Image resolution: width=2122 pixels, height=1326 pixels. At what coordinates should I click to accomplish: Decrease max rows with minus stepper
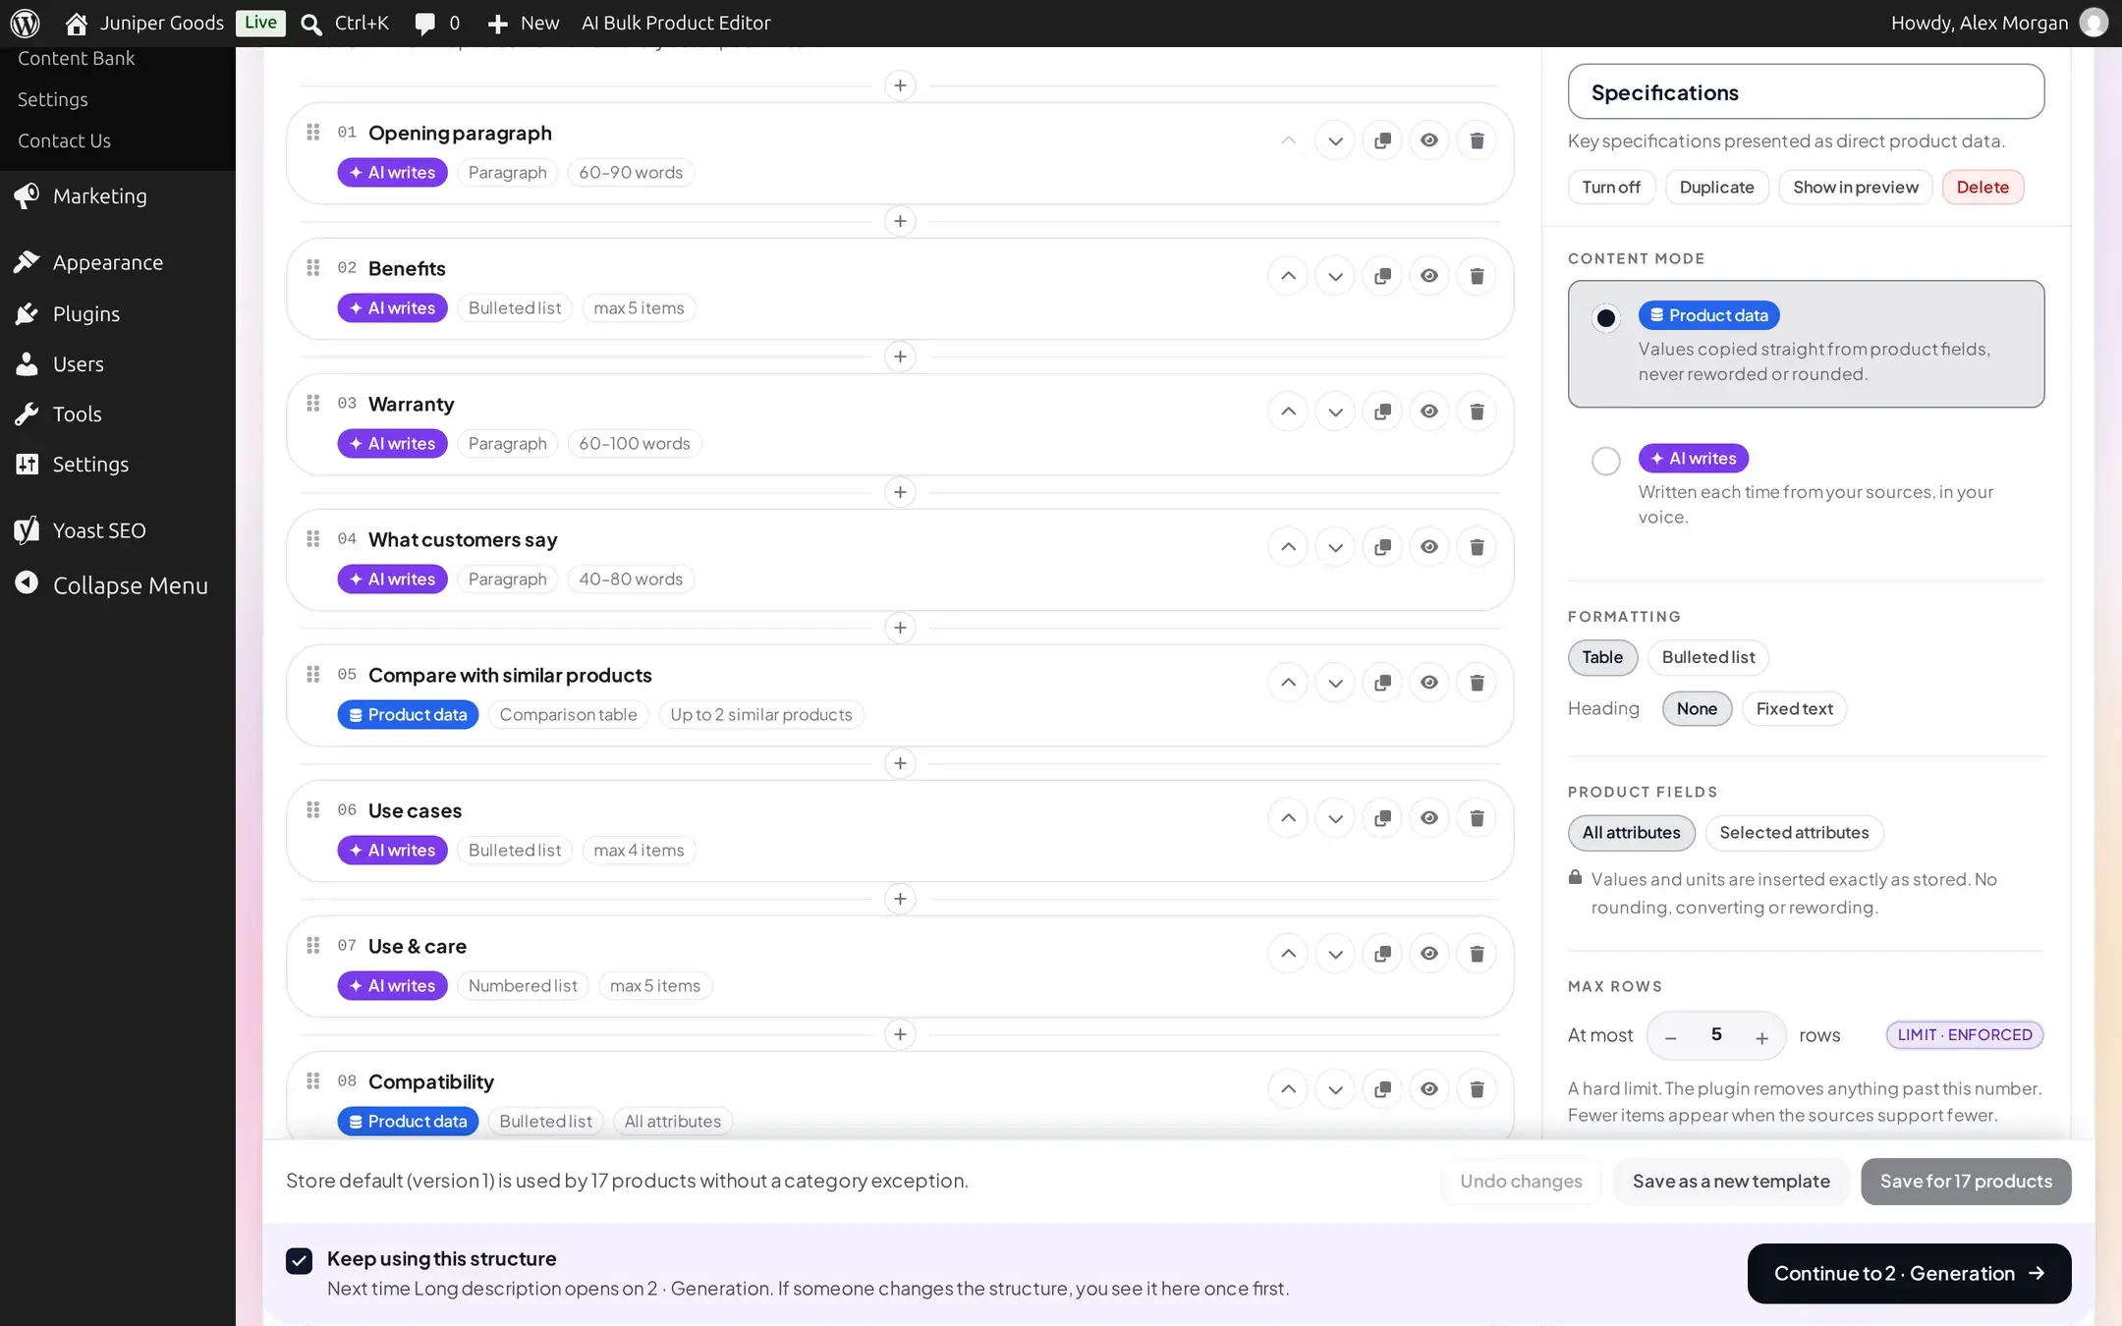[x=1671, y=1036]
